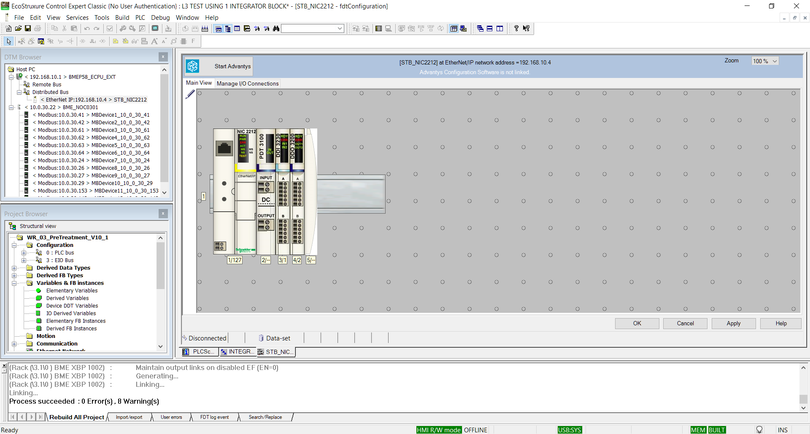Click the binoculars Find icon

point(276,29)
